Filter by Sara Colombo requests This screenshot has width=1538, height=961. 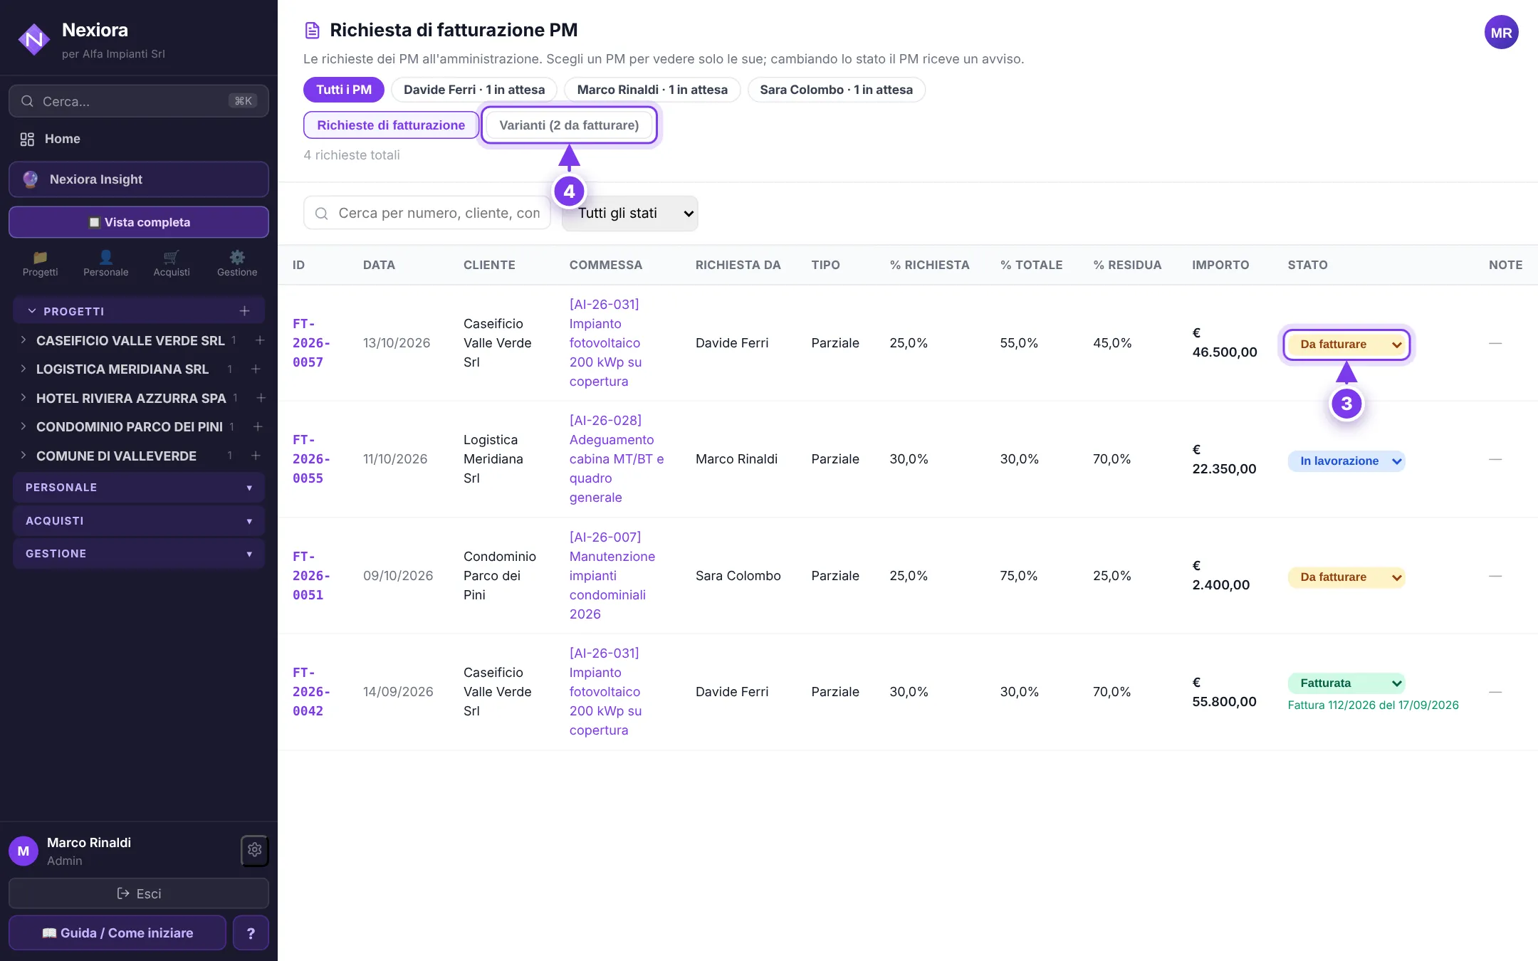point(836,90)
